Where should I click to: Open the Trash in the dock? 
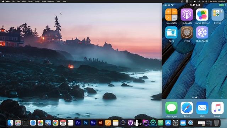coord(216,123)
